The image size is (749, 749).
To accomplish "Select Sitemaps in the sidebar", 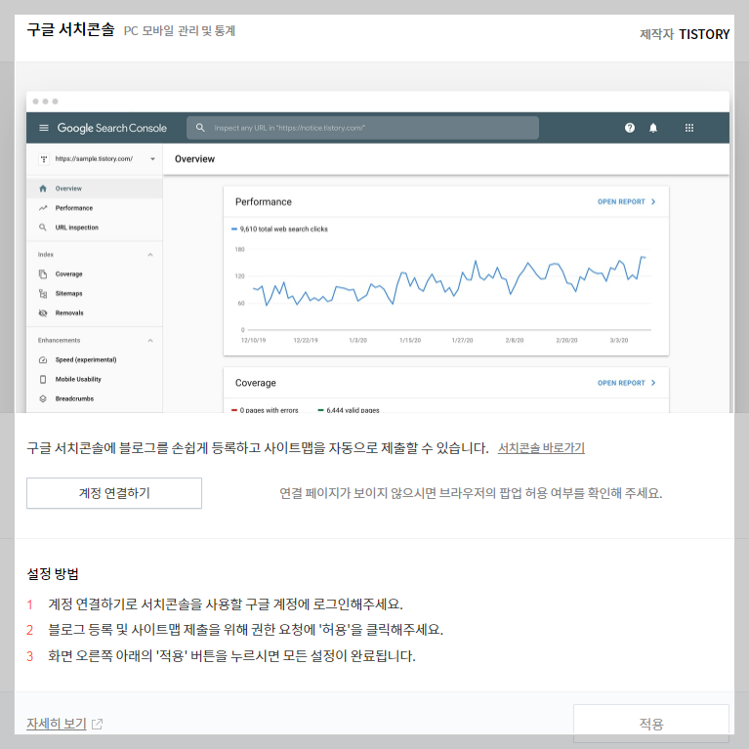I will pyautogui.click(x=95, y=294).
